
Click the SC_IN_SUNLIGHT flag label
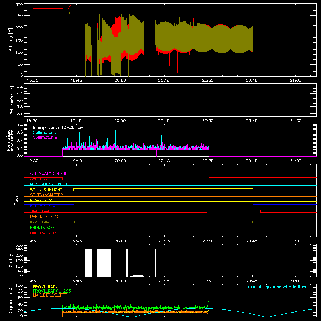click(46, 189)
